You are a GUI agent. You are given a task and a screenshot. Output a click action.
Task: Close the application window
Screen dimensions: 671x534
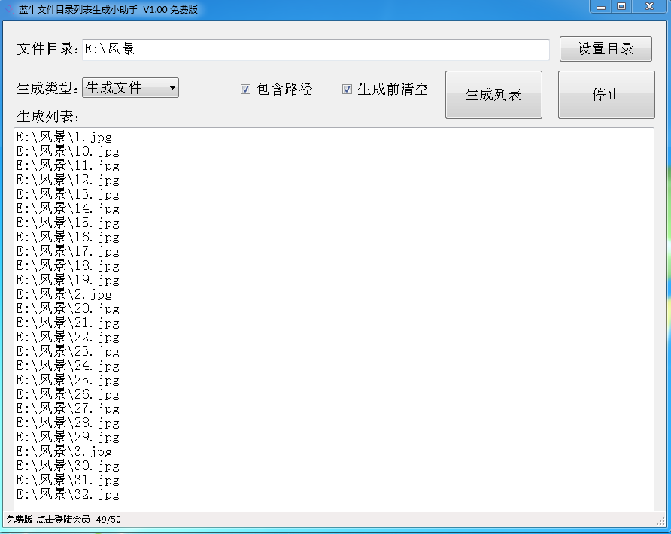649,7
